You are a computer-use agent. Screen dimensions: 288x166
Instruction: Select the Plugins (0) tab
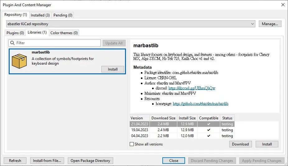click(15, 33)
